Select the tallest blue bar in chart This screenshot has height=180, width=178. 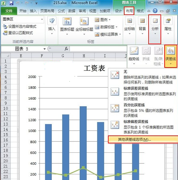[x=83, y=143]
